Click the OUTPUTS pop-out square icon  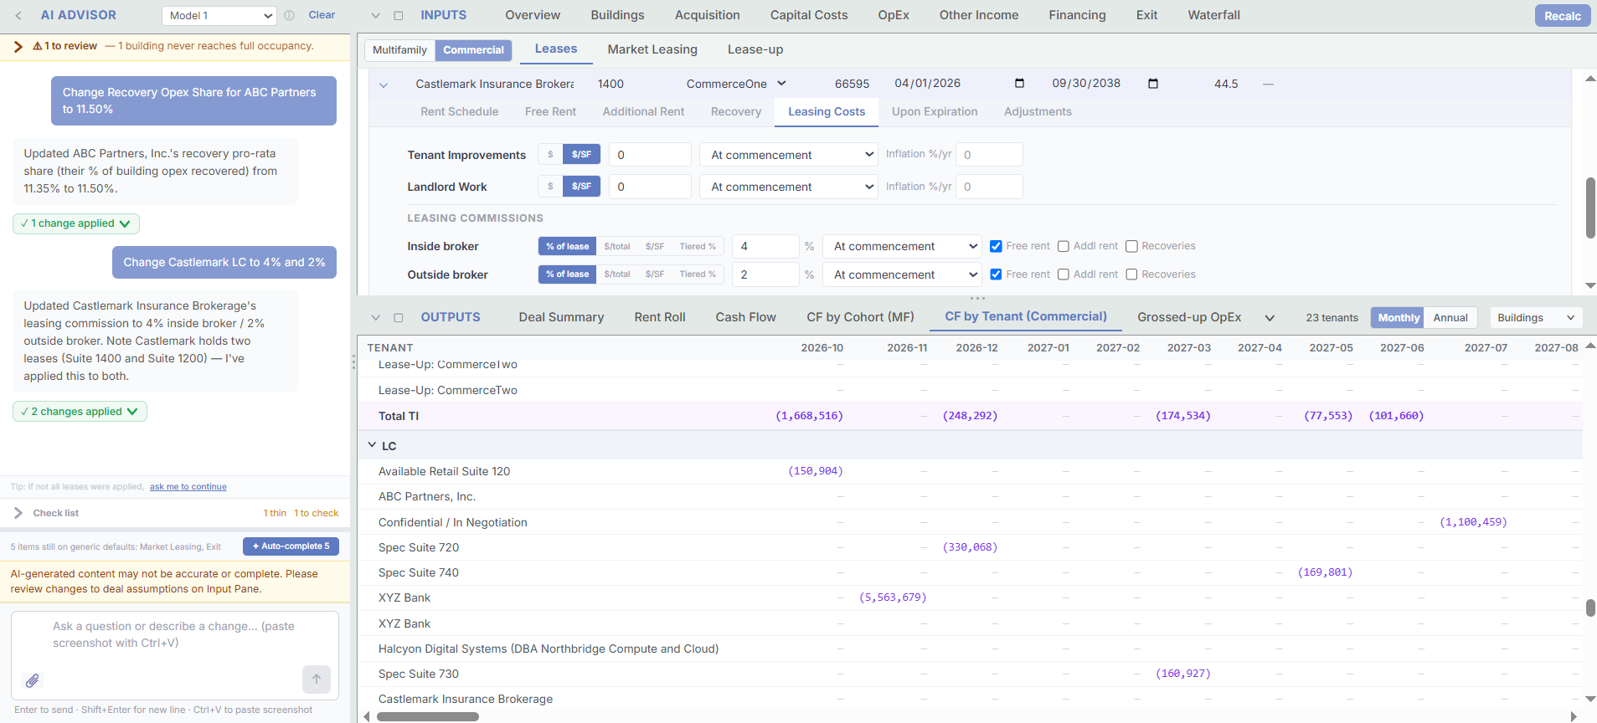point(399,317)
